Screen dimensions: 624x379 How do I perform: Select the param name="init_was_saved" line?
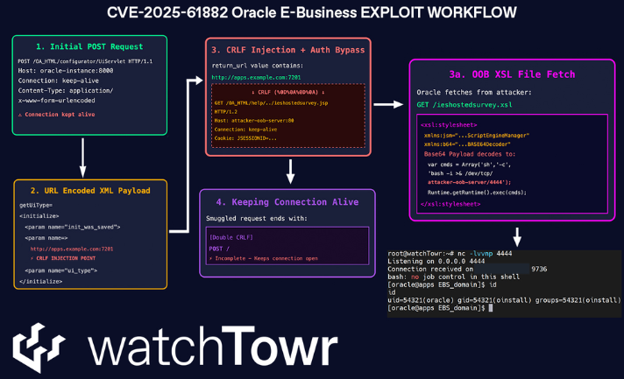click(73, 228)
